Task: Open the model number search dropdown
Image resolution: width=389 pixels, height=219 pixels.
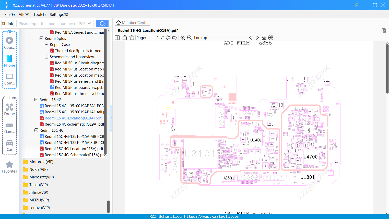Action: 89,23
